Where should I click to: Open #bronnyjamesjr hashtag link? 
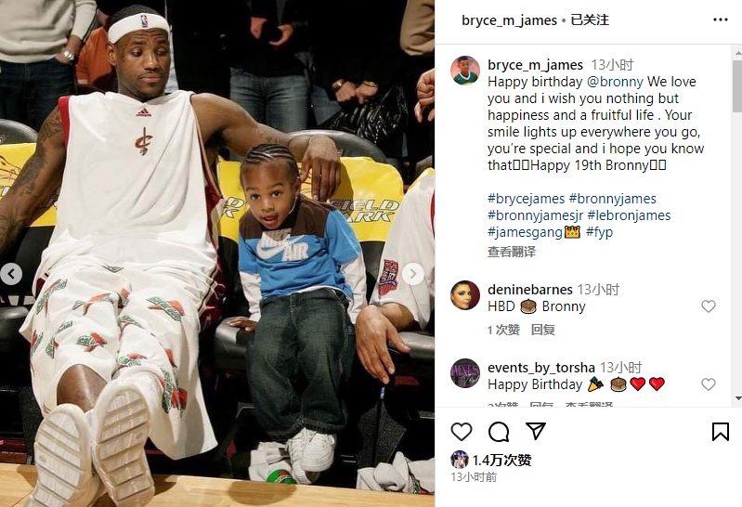(535, 215)
